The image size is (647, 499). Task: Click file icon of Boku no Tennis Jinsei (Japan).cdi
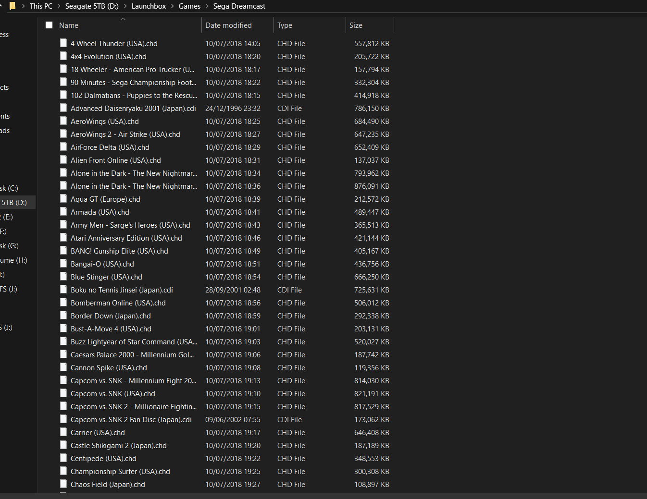(63, 289)
